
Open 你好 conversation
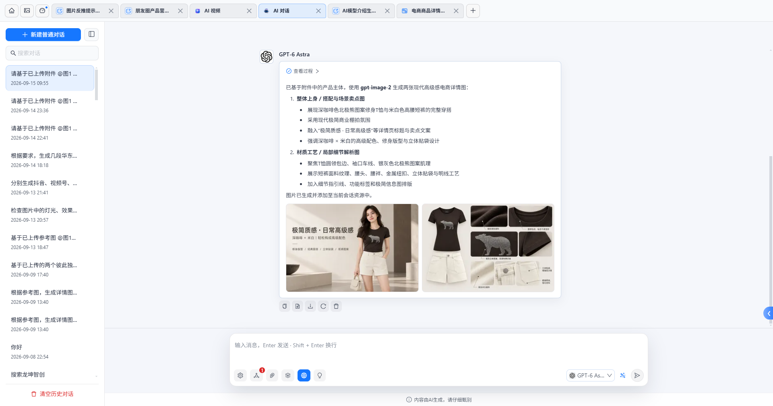[50, 352]
